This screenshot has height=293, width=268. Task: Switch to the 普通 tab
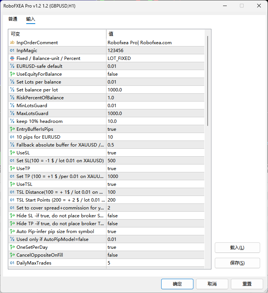tap(13, 19)
